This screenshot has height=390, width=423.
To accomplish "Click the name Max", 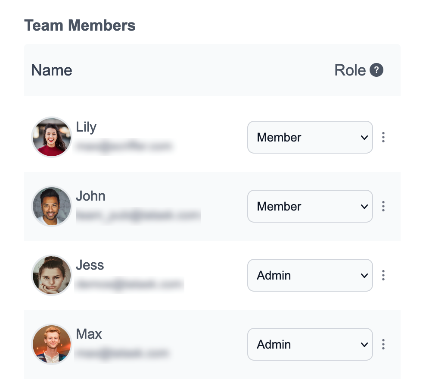I will 89,334.
